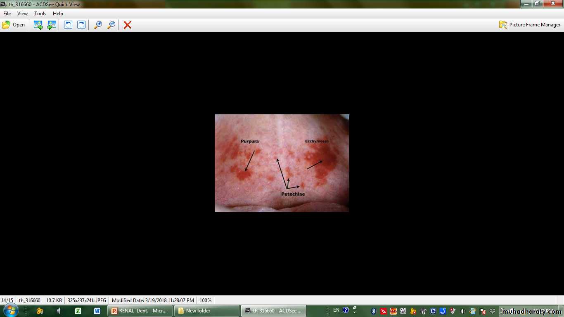
Task: Open the File menu
Action: point(7,14)
